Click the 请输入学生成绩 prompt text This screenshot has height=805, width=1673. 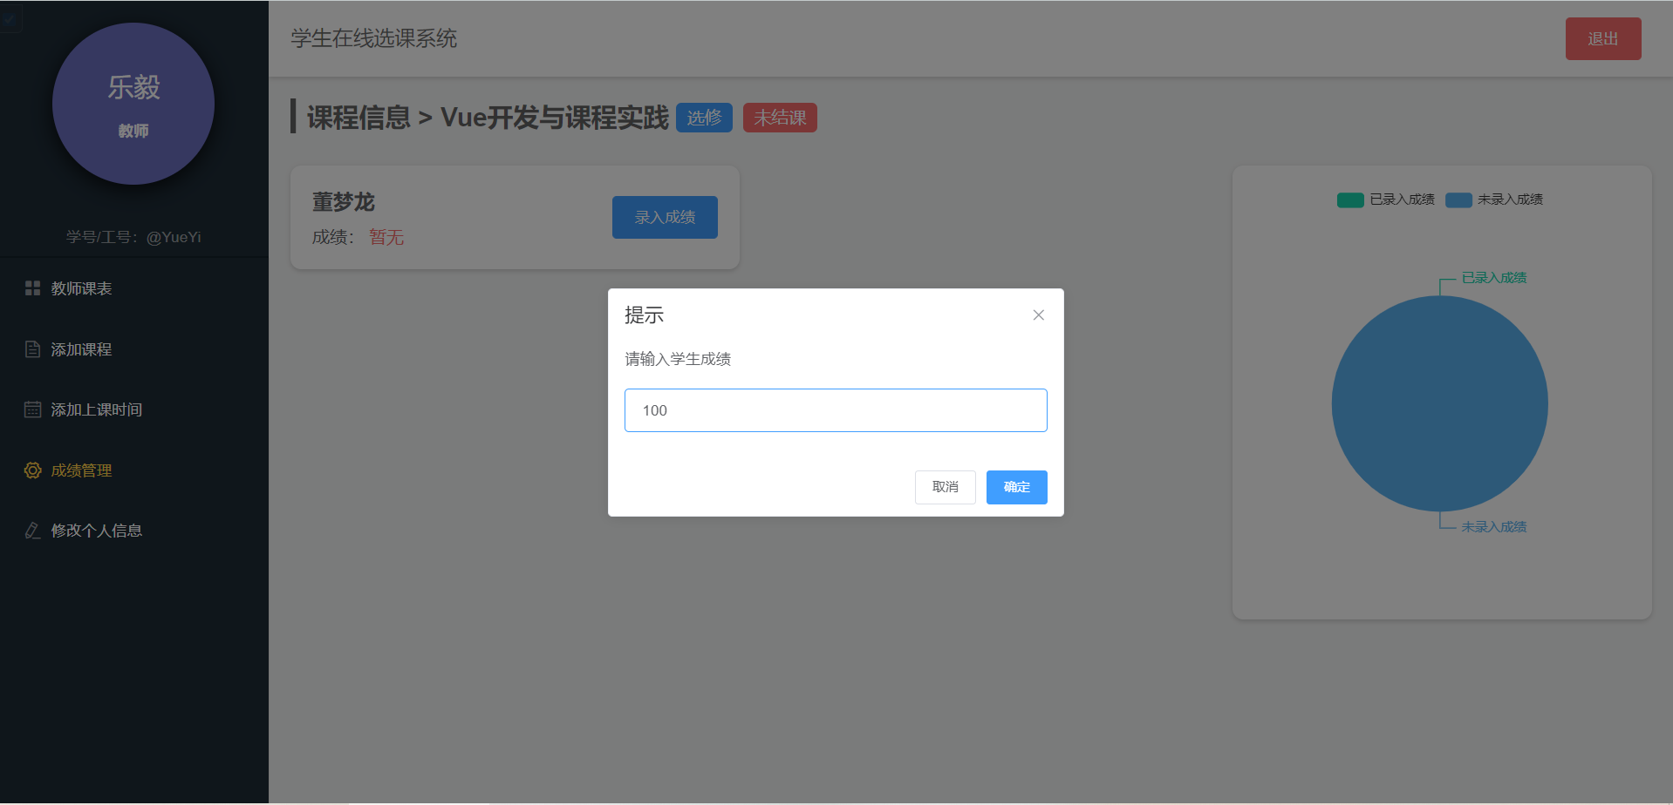click(x=678, y=359)
